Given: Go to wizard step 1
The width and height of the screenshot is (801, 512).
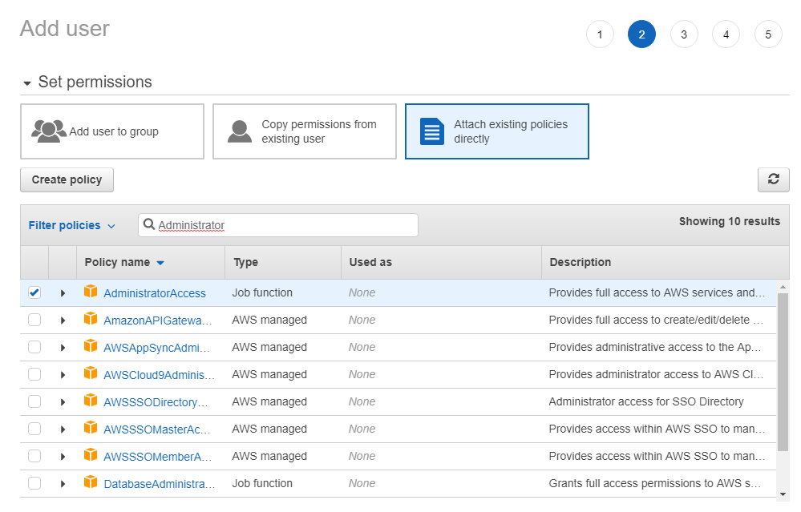Looking at the screenshot, I should pos(600,34).
